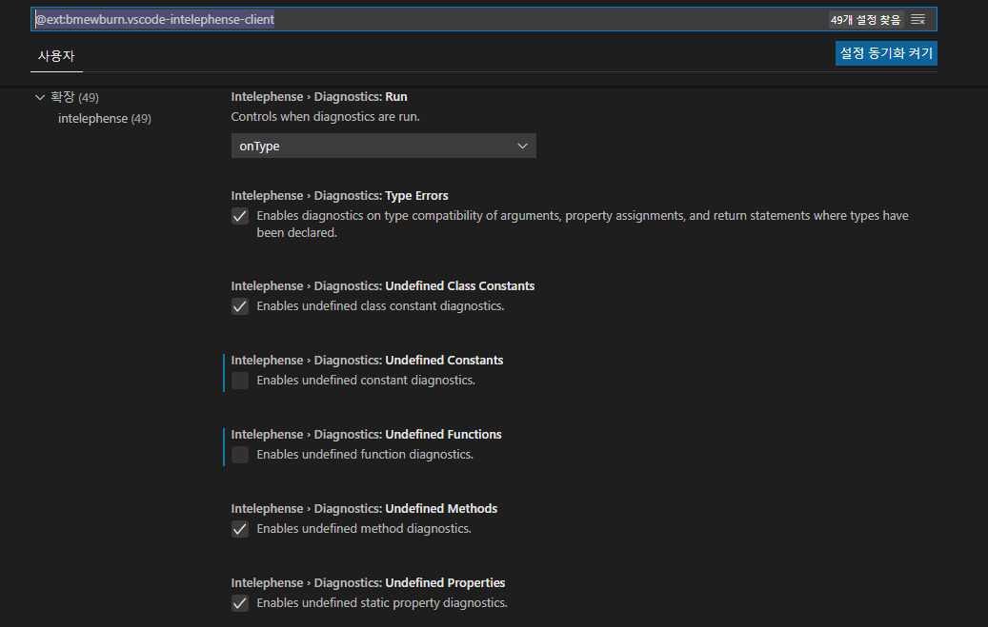Disable Undefined Class Constants diagnostics checkbox
The width and height of the screenshot is (988, 627).
coord(240,306)
